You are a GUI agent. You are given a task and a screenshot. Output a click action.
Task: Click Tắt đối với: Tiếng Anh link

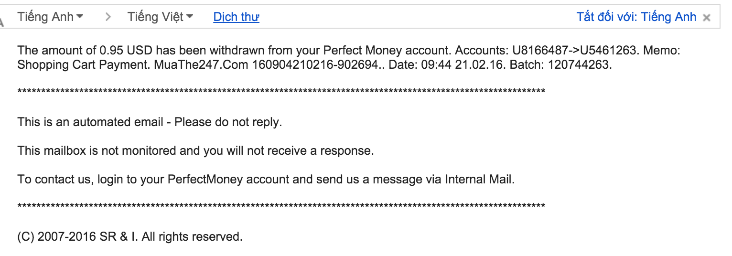coord(636,17)
